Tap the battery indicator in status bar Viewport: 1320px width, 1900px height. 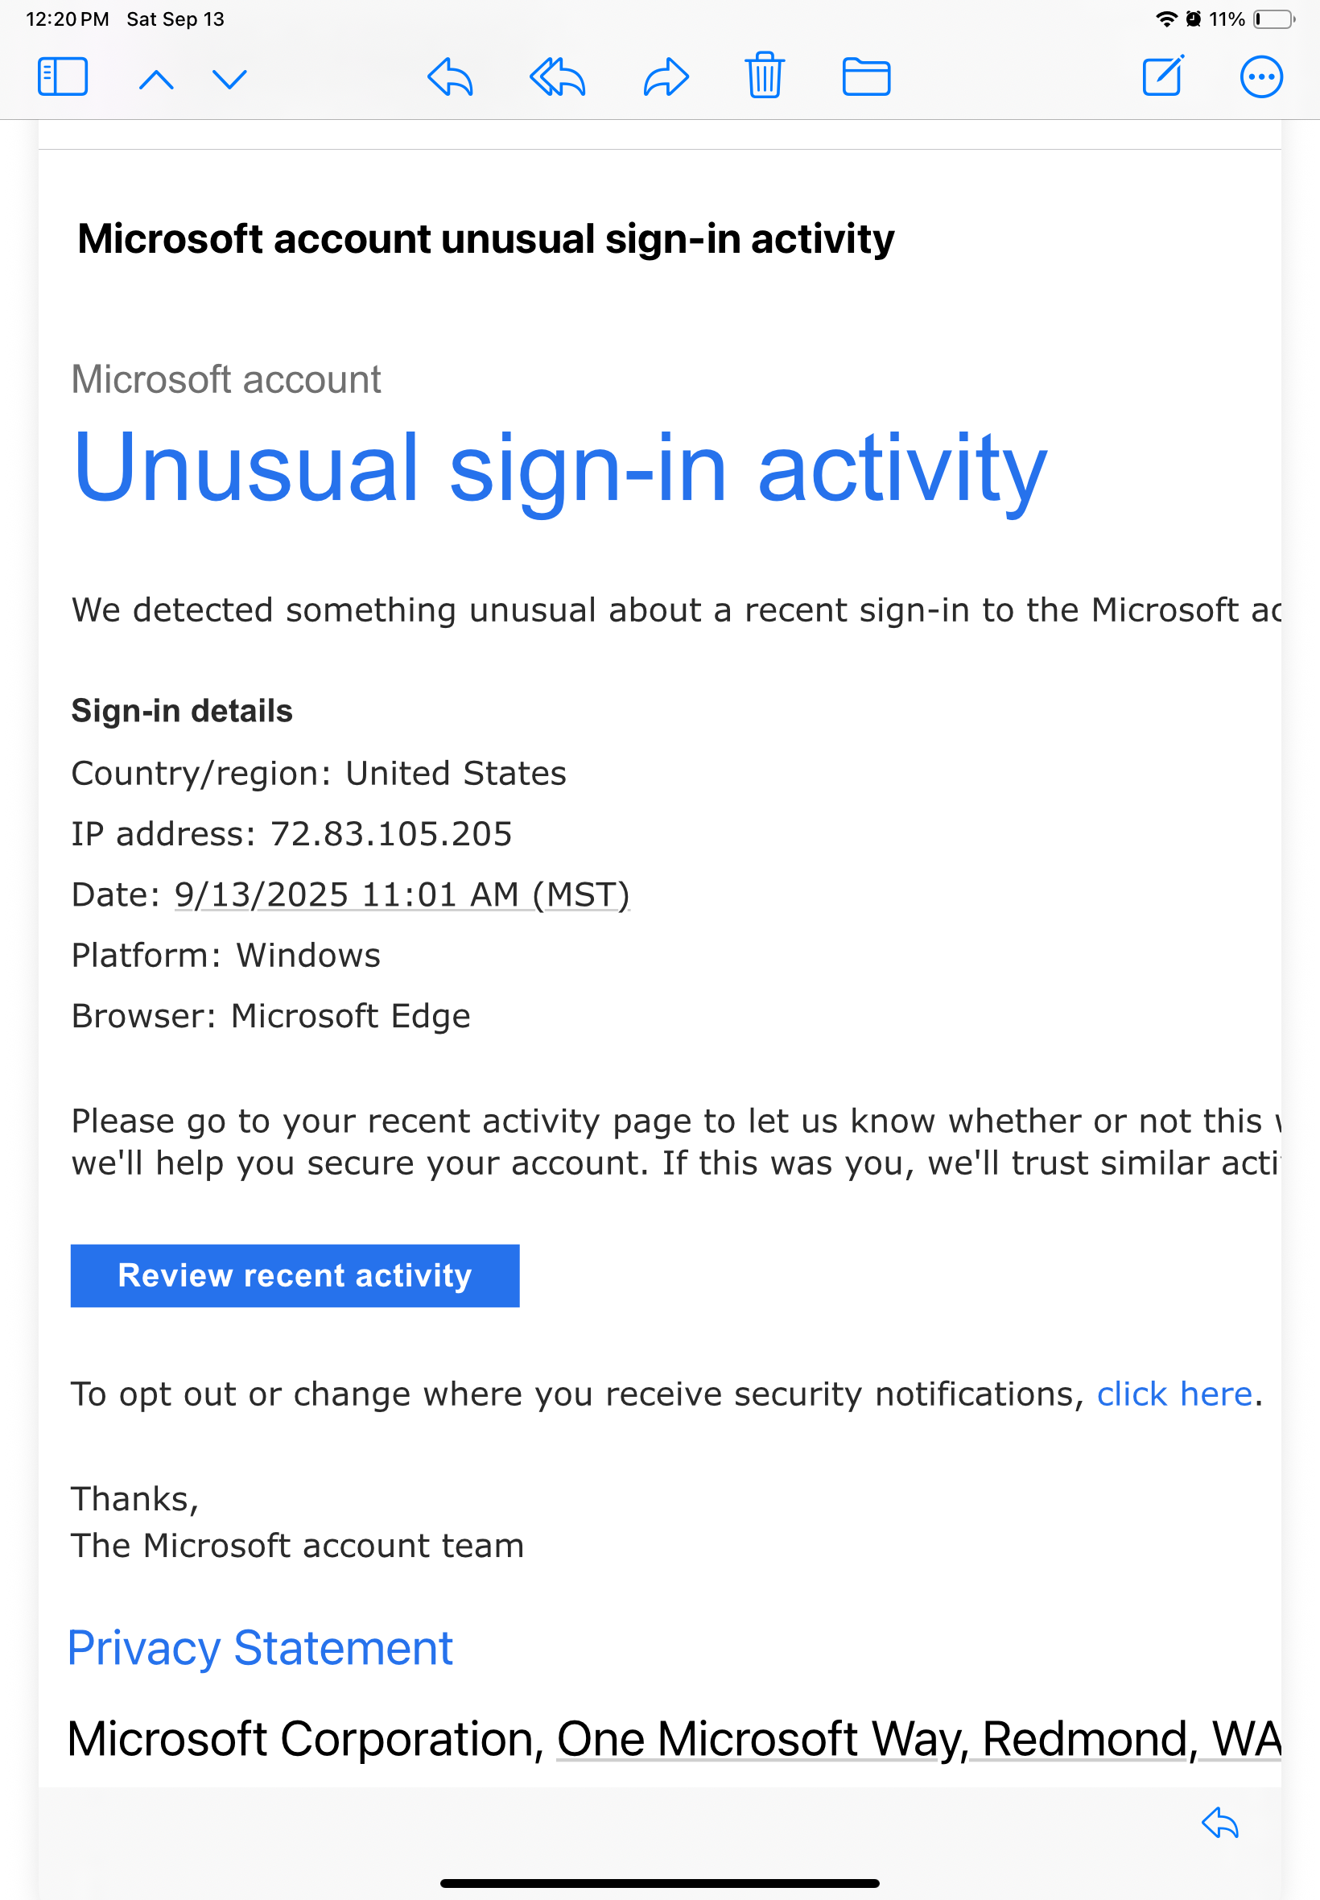point(1274,19)
